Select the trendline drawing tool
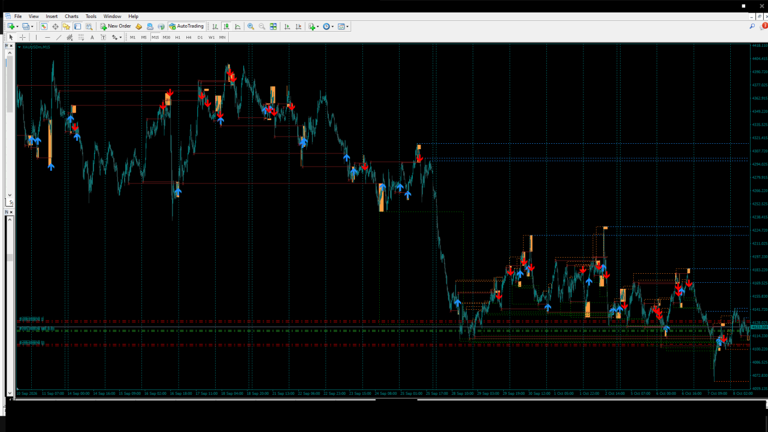This screenshot has width=768, height=432. pyautogui.click(x=59, y=37)
